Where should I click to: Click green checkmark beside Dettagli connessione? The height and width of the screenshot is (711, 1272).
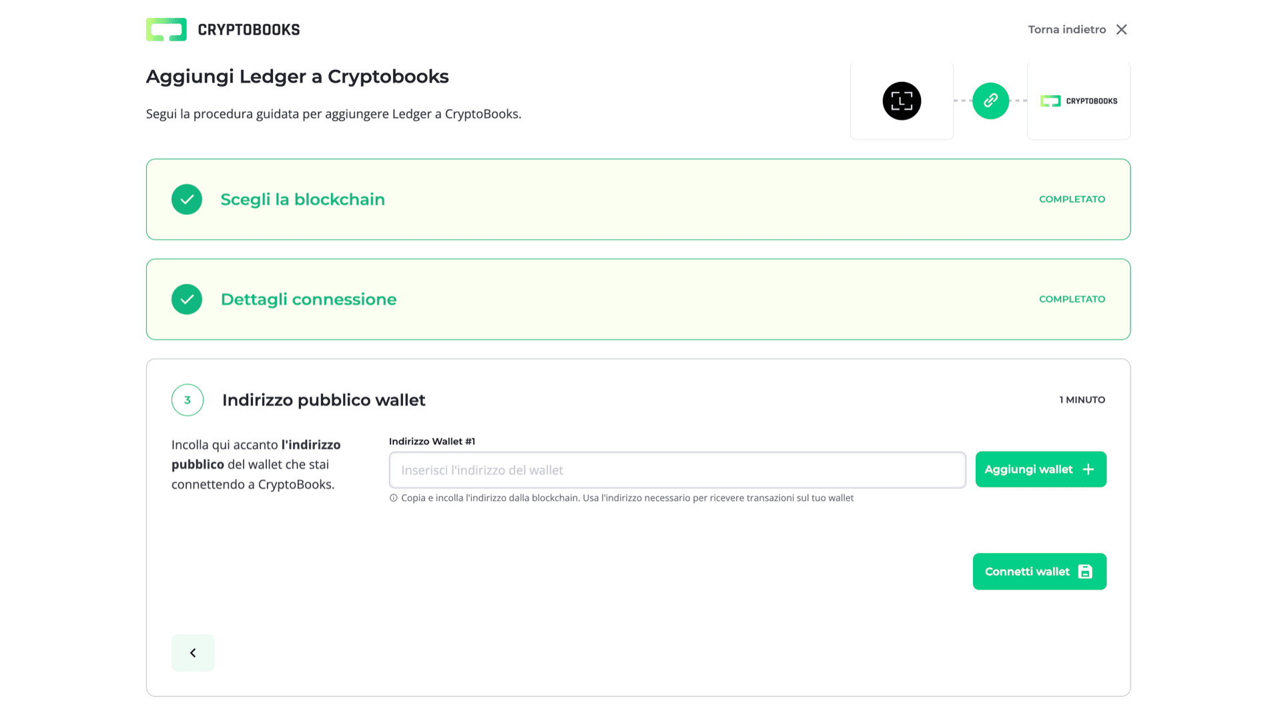tap(187, 299)
